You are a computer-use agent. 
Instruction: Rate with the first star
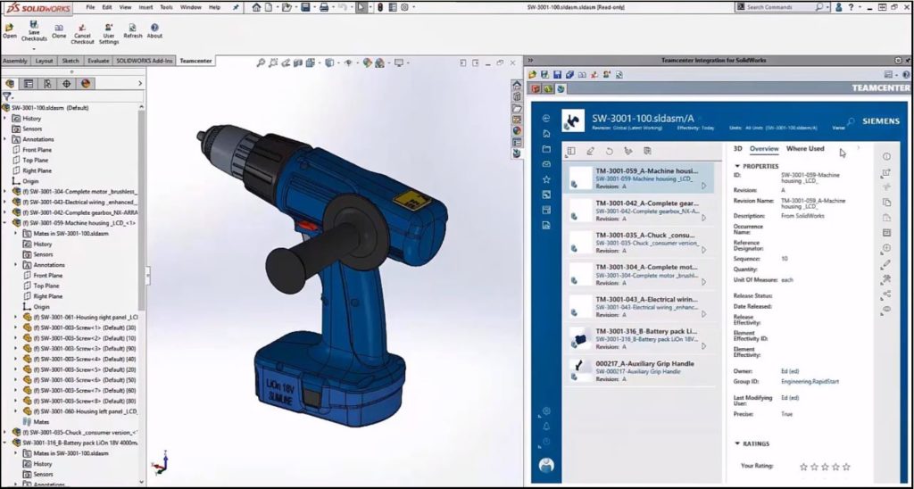(804, 467)
